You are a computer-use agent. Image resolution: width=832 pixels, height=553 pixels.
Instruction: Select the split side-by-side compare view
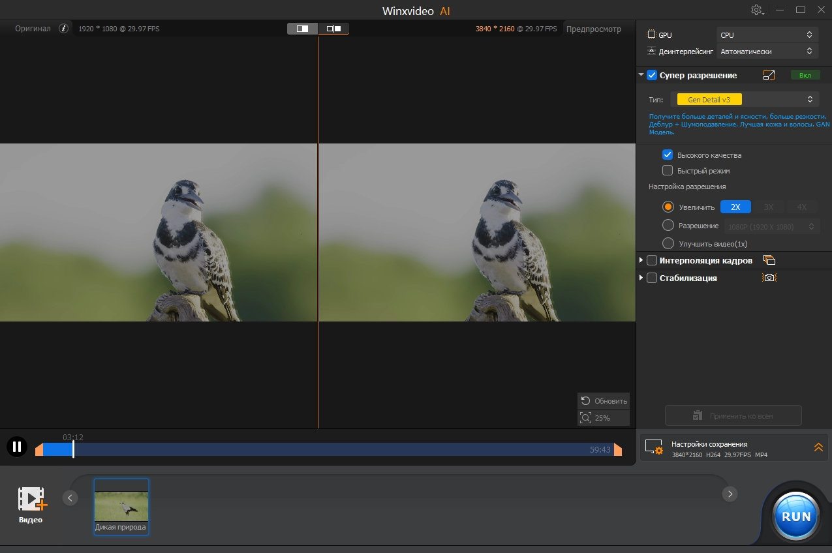click(333, 29)
